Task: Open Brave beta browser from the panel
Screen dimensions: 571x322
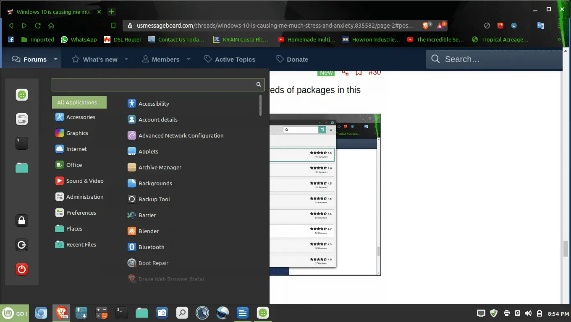Action: pos(62,313)
